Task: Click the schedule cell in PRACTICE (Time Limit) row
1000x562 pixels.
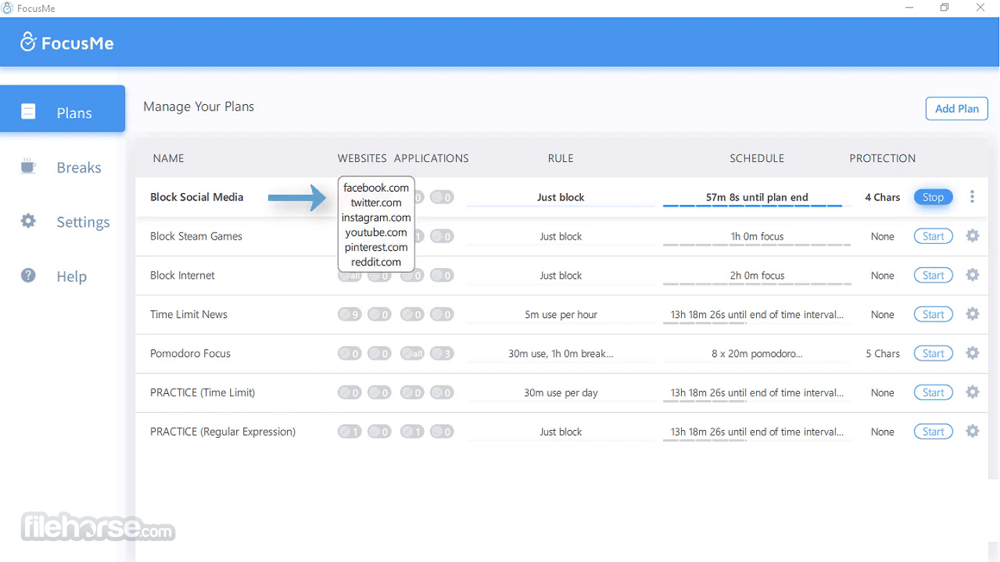Action: pos(757,392)
